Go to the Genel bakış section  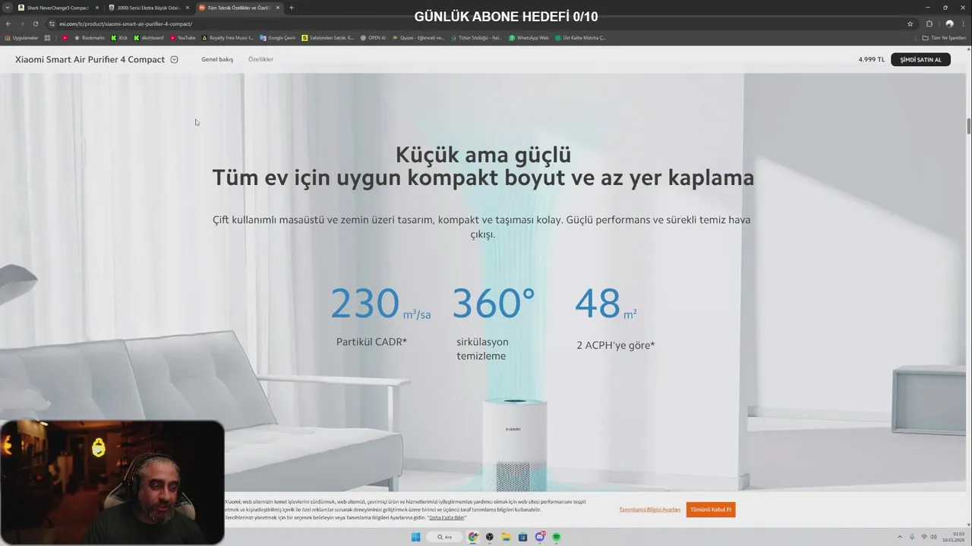tap(217, 59)
